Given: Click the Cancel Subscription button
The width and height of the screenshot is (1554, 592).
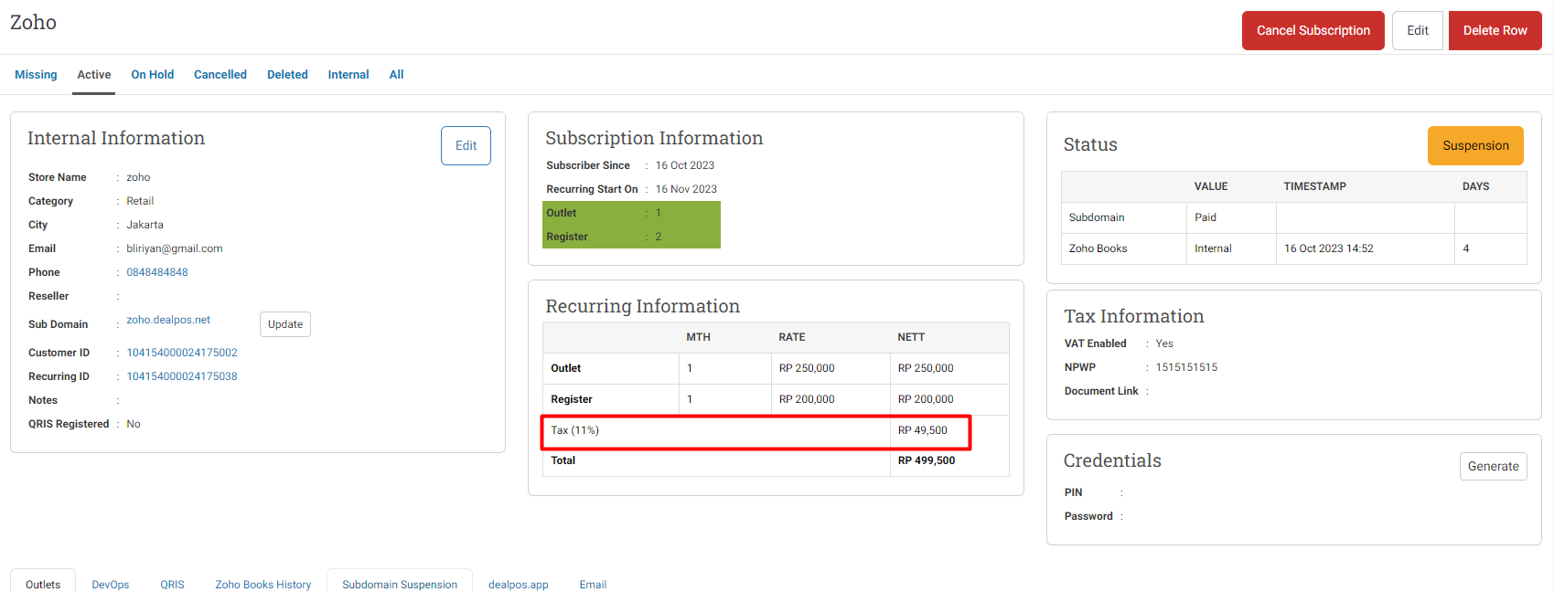Looking at the screenshot, I should pos(1313,30).
